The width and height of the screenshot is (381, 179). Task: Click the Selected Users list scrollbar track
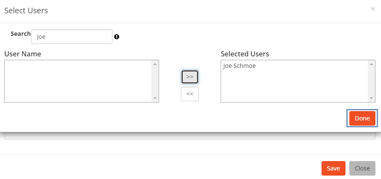pyautogui.click(x=371, y=81)
